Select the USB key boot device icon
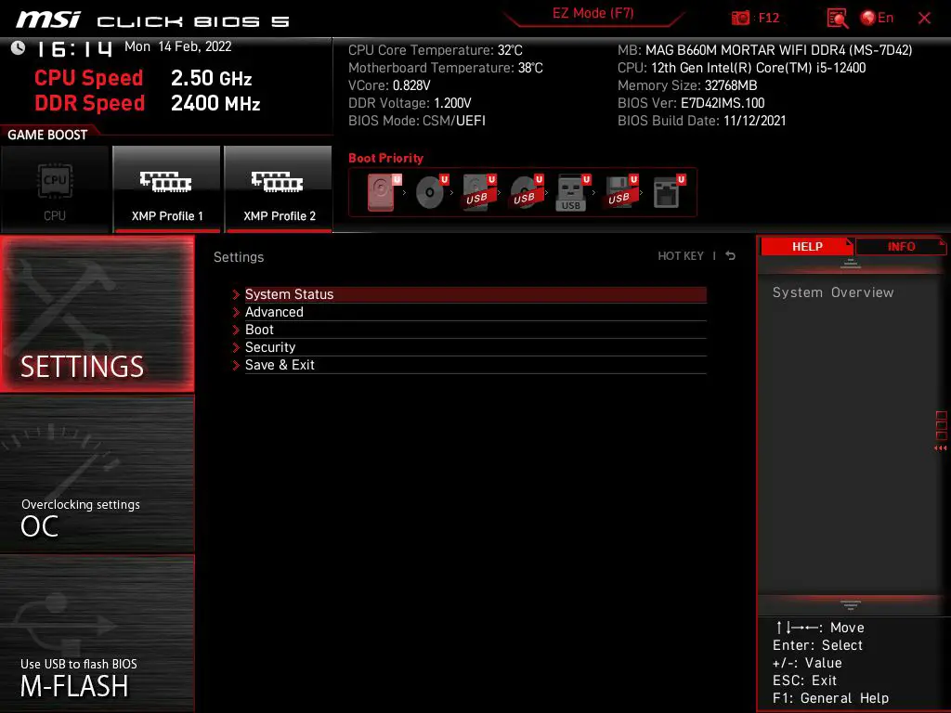 tap(571, 193)
